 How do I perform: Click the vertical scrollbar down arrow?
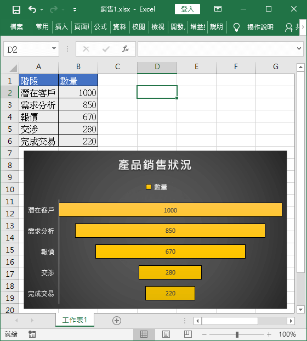pos(300,309)
